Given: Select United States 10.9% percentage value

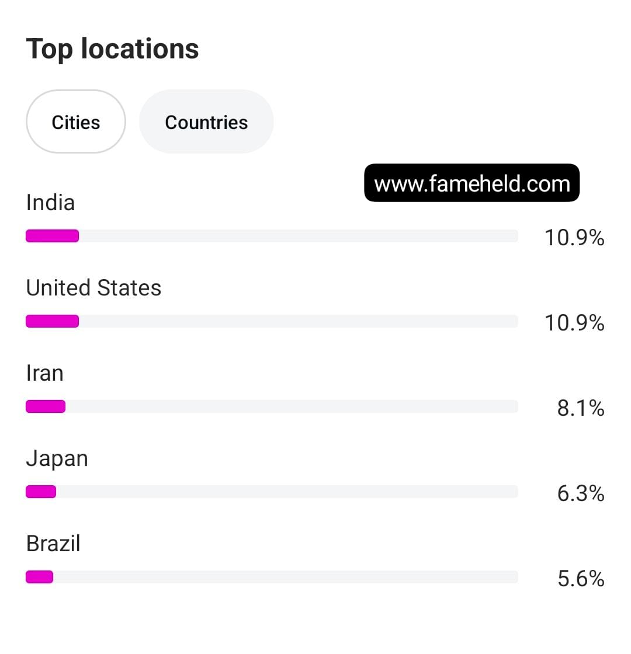Looking at the screenshot, I should tap(574, 323).
